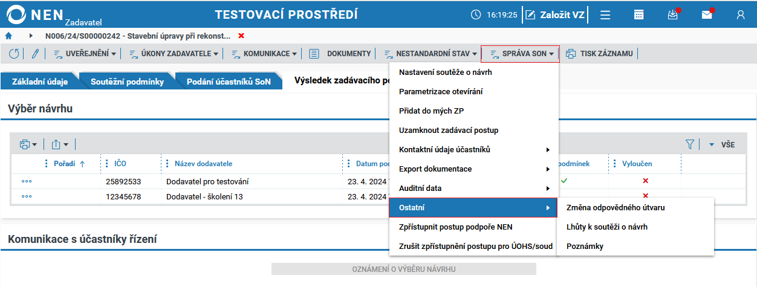Collapse the SPRÁVA SON dropdown
The height and width of the screenshot is (287, 757).
pyautogui.click(x=521, y=54)
